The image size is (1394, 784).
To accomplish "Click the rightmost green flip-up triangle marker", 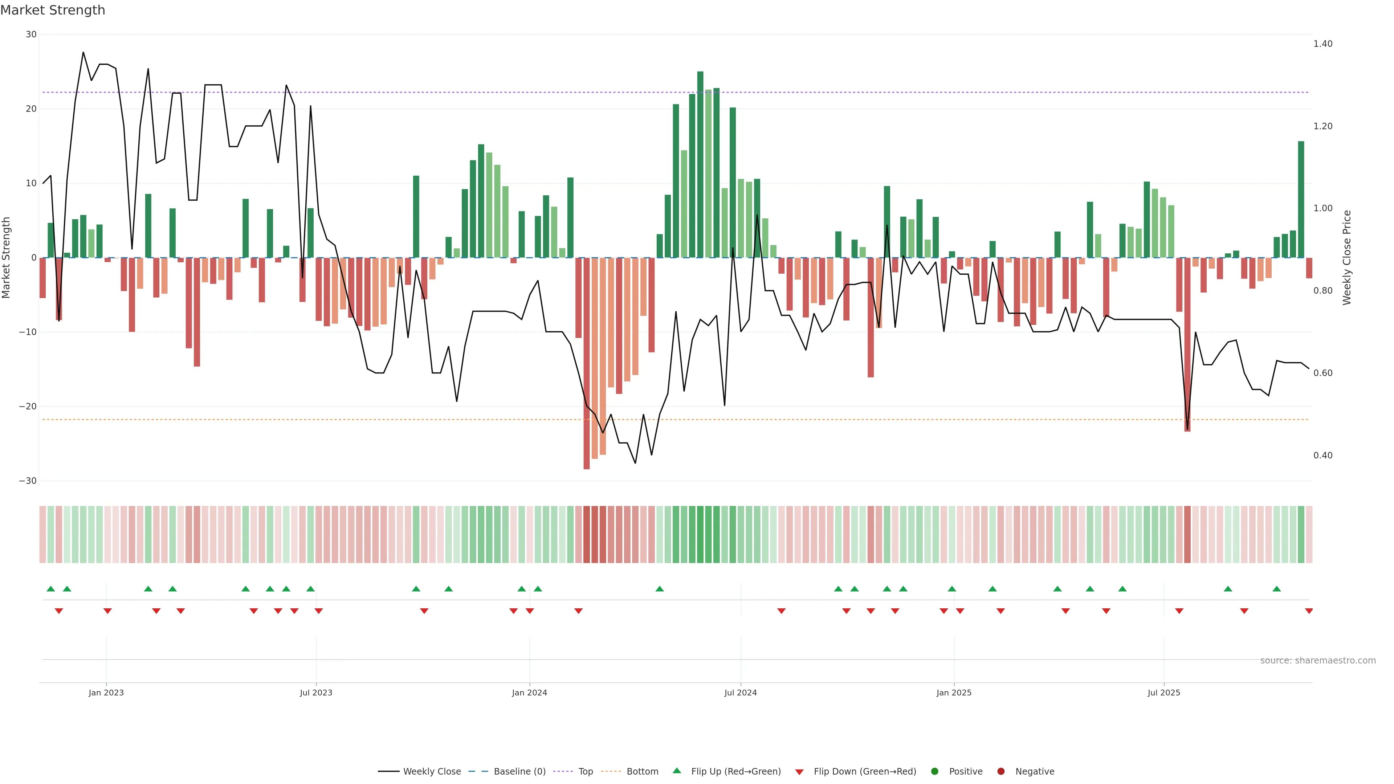I will [x=1277, y=589].
